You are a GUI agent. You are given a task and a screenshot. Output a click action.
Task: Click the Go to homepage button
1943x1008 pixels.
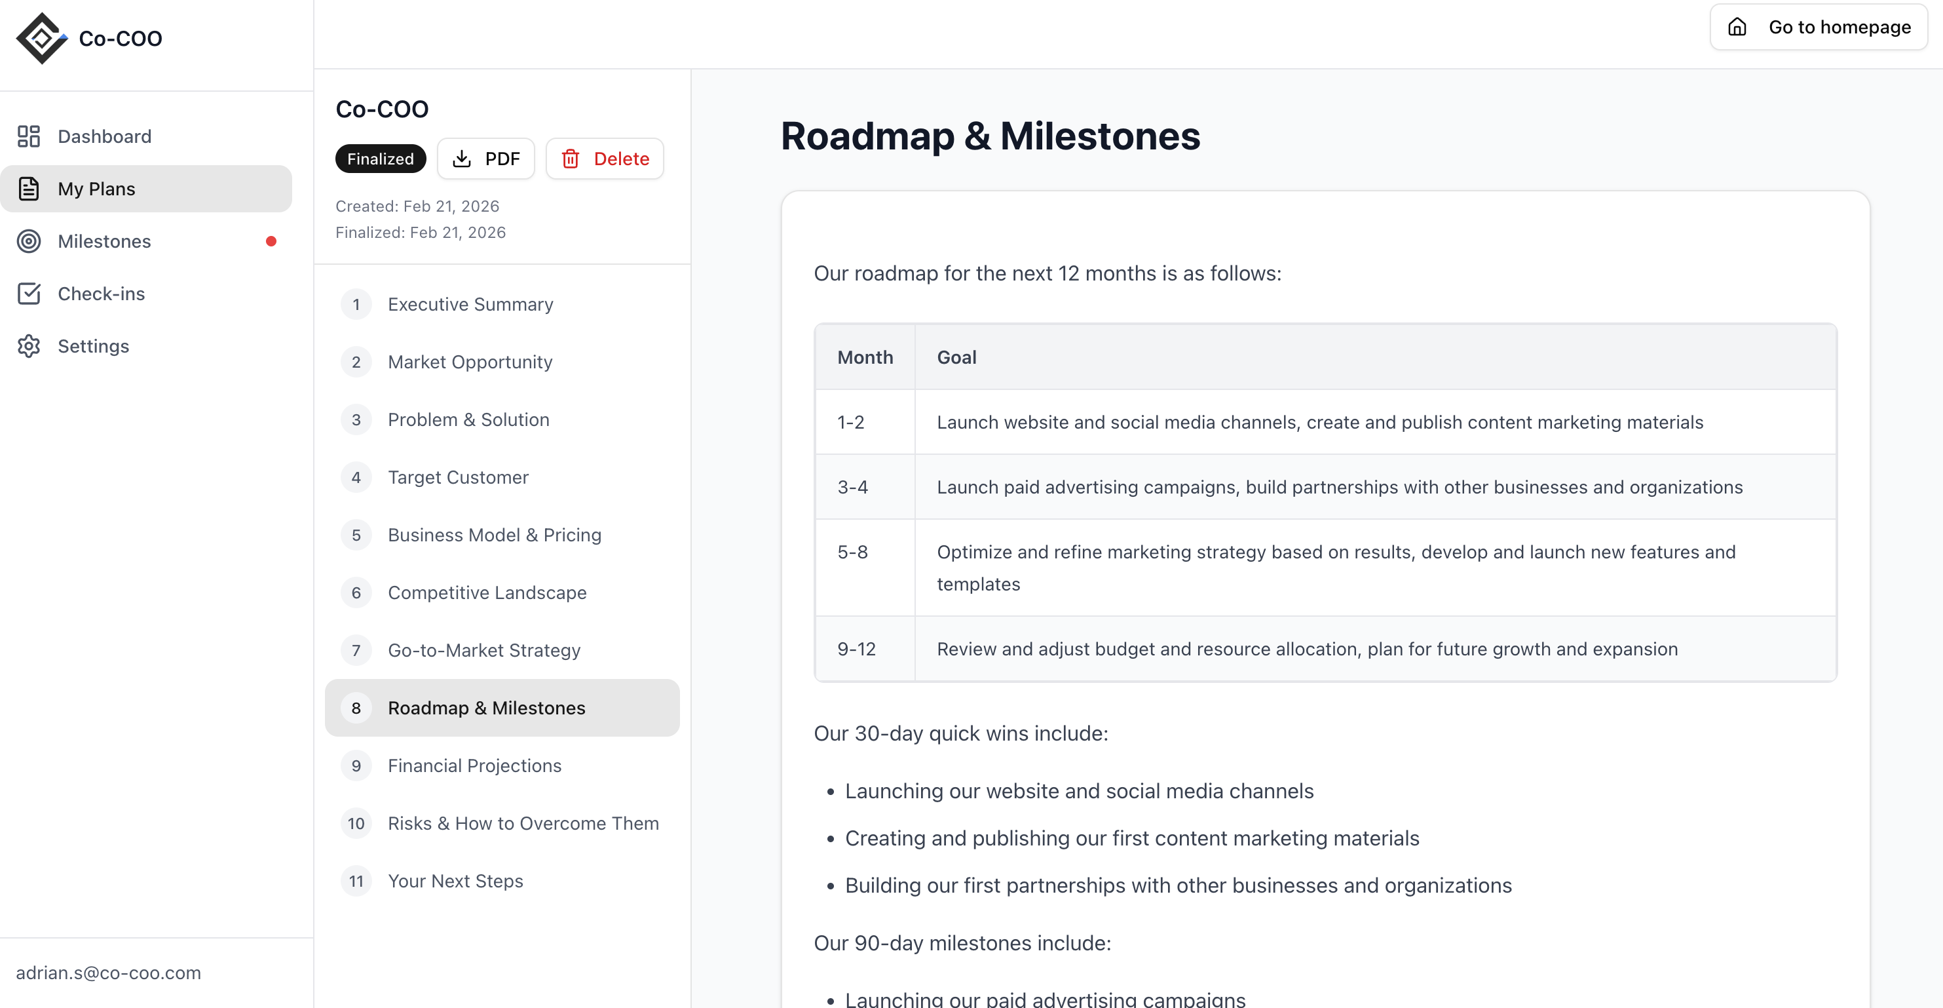1818,26
